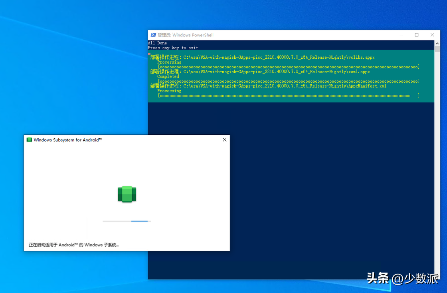
Task: Click the 'Completed' status text
Action: (x=168, y=77)
